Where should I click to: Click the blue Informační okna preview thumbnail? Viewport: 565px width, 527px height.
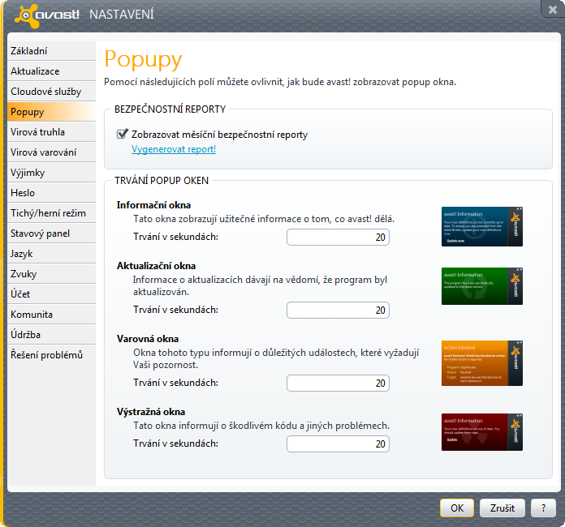coord(482,226)
